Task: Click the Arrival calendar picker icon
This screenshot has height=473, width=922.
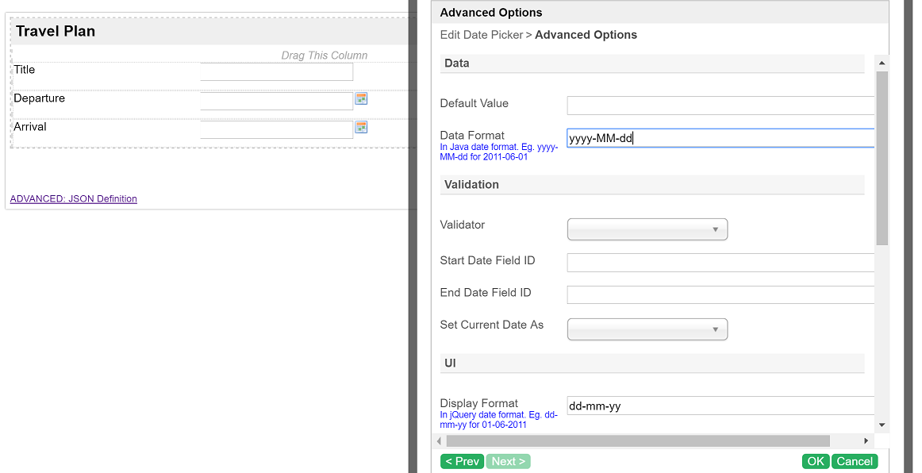Action: (361, 128)
